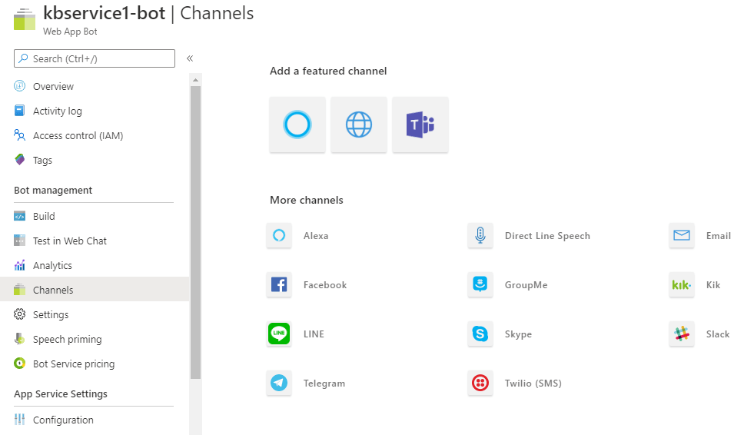The height and width of the screenshot is (435, 744).
Task: Click the Kik channel icon
Action: pyautogui.click(x=682, y=284)
